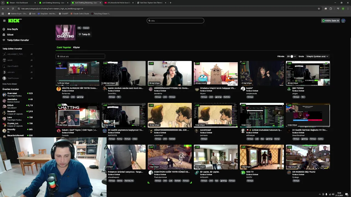The image size is (351, 197).
Task: Open GİZLİYE ALINACAK BİR YAYIN stream thumbnail
Action: point(78,73)
